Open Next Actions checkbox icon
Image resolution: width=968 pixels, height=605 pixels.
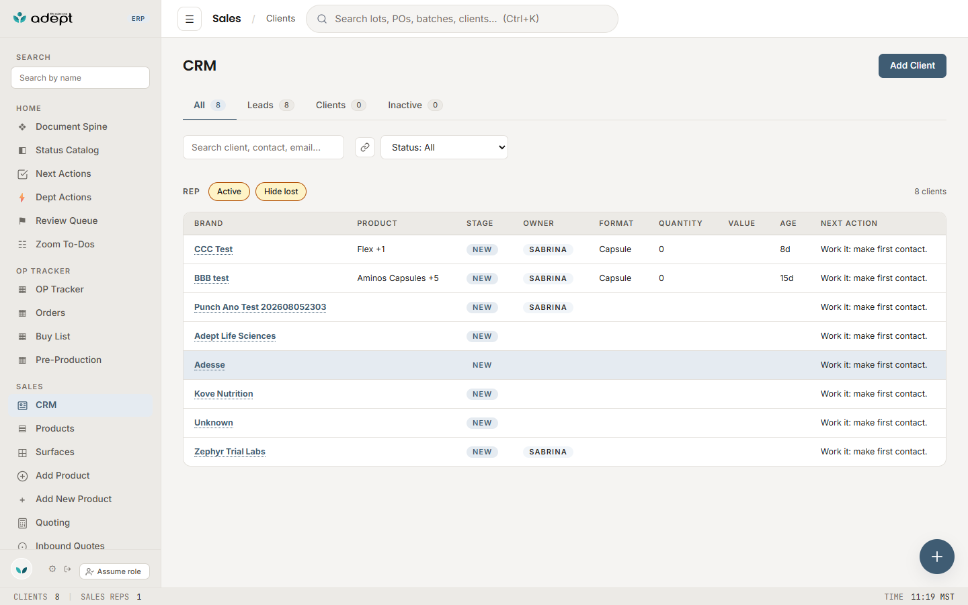point(22,174)
